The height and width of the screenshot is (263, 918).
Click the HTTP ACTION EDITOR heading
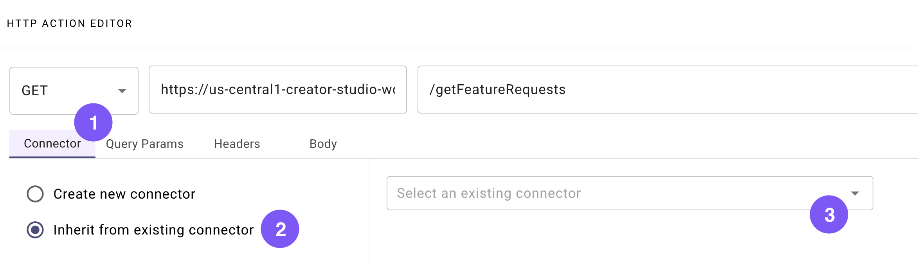pyautogui.click(x=69, y=23)
